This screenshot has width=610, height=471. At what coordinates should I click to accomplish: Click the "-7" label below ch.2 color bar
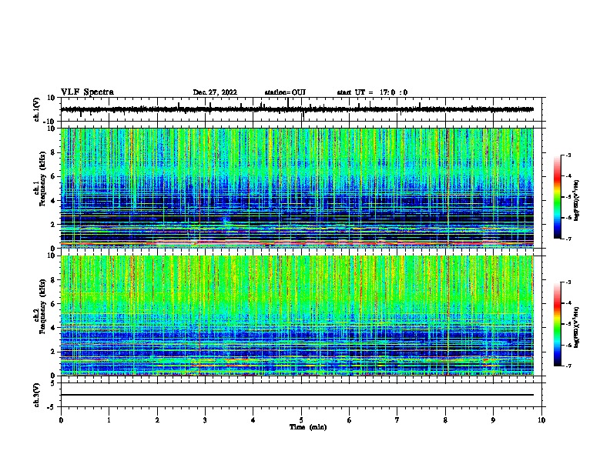coord(568,366)
